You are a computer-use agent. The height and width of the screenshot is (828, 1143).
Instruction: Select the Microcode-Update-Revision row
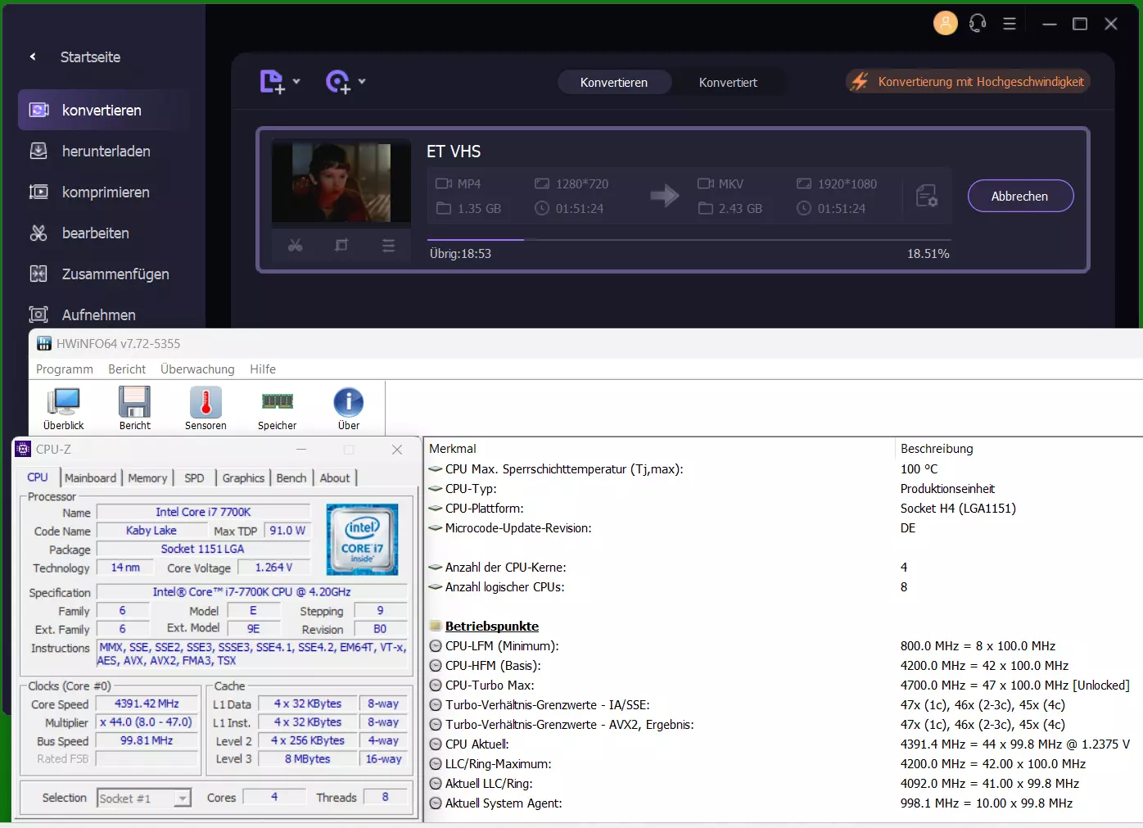[783, 528]
